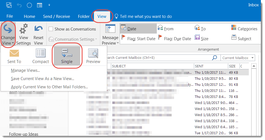This screenshot has width=265, height=140.
Task: Expand the Message Preview dropdown
Action: (110, 35)
